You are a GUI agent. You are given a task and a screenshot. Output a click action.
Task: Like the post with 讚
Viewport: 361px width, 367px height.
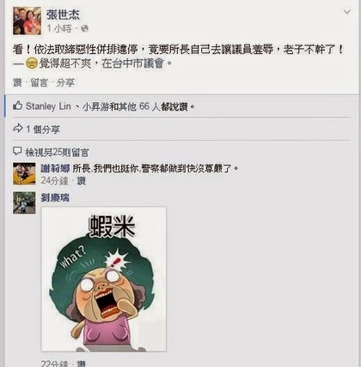pyautogui.click(x=17, y=83)
